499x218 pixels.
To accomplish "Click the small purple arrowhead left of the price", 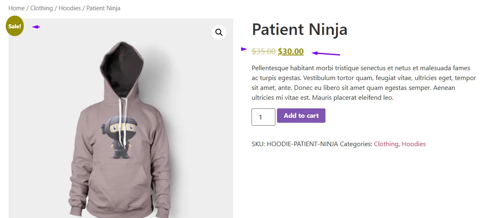I will [x=244, y=49].
